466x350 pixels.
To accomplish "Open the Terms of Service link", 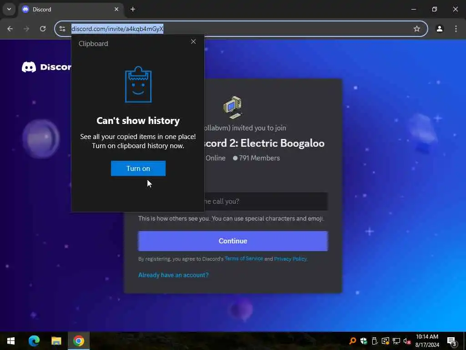I will [x=244, y=259].
